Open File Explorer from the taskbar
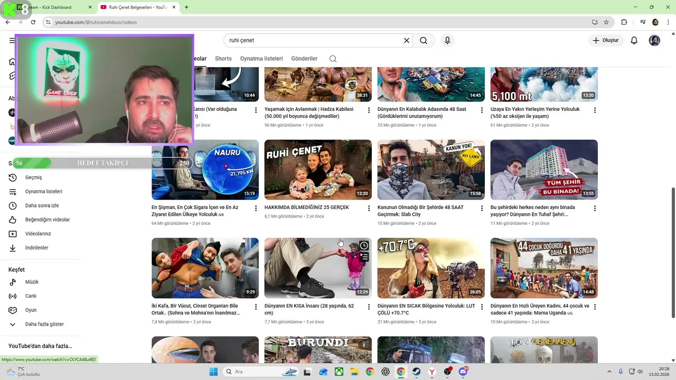The height and width of the screenshot is (380, 676). [354, 372]
